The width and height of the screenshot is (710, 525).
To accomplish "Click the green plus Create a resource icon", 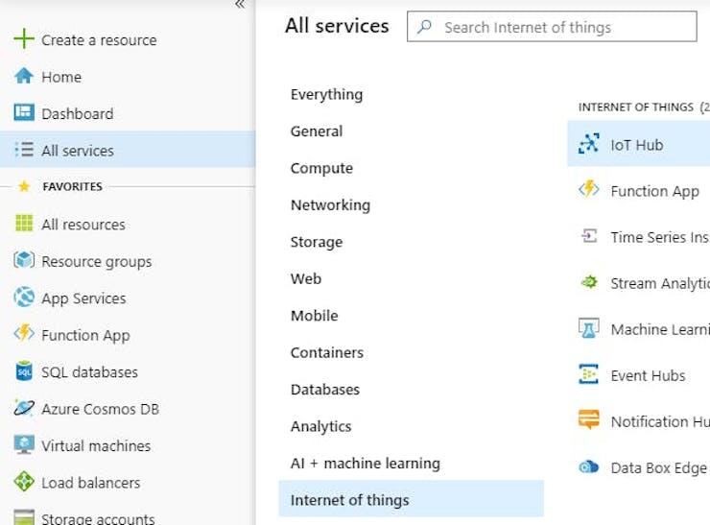I will click(24, 39).
